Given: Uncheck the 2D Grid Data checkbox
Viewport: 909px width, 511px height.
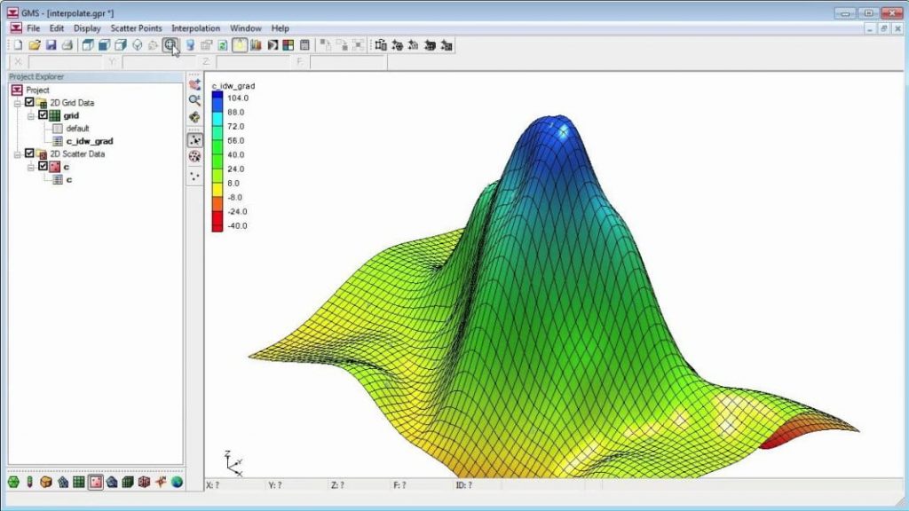Looking at the screenshot, I should pyautogui.click(x=29, y=103).
